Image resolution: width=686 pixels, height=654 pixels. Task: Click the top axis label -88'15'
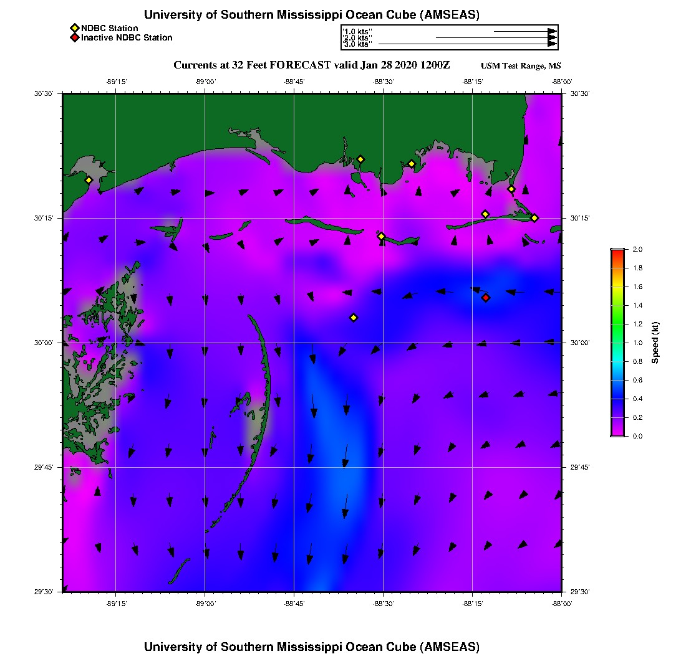473,82
